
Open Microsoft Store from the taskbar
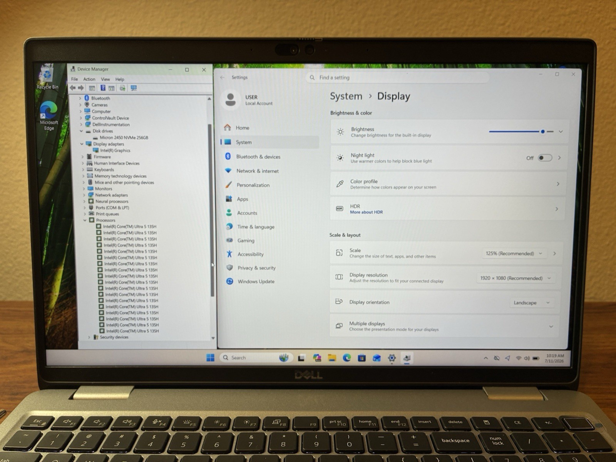click(x=362, y=358)
